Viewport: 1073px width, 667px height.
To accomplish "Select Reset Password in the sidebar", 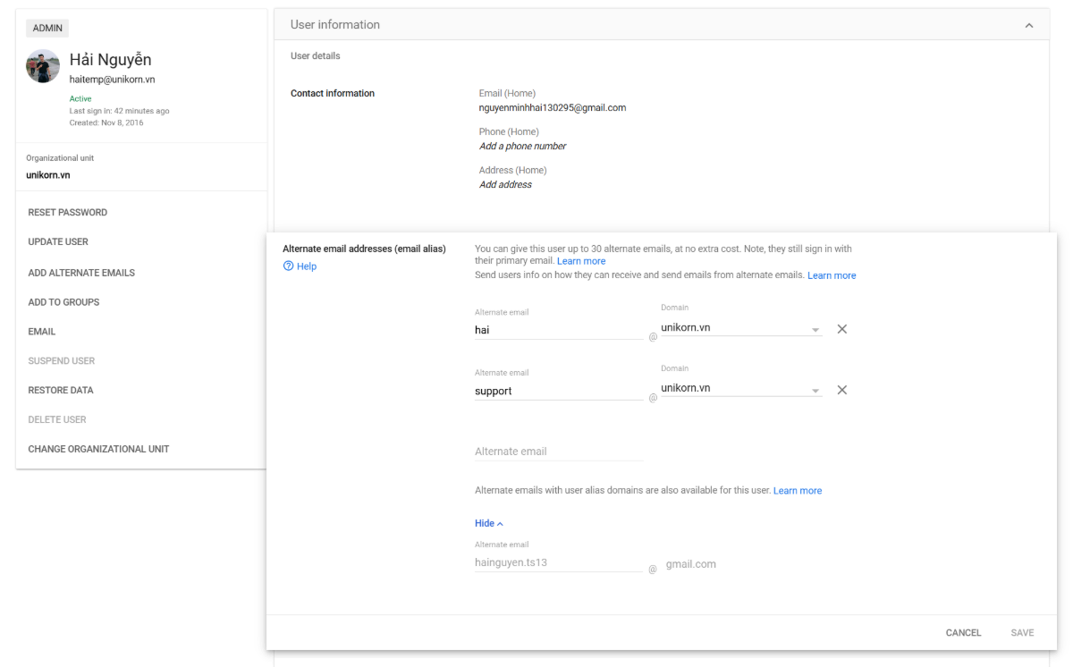I will [68, 213].
